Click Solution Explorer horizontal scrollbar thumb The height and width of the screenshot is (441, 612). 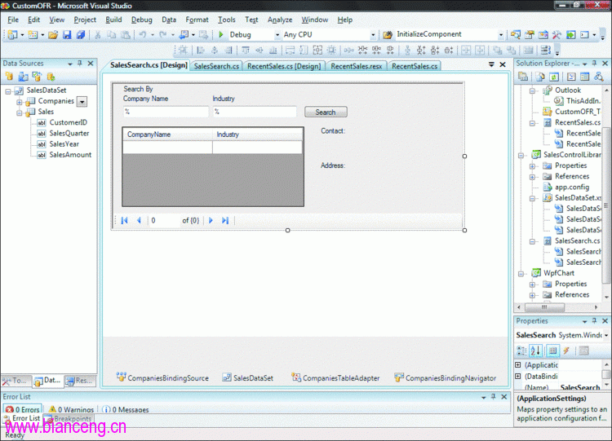(544, 307)
